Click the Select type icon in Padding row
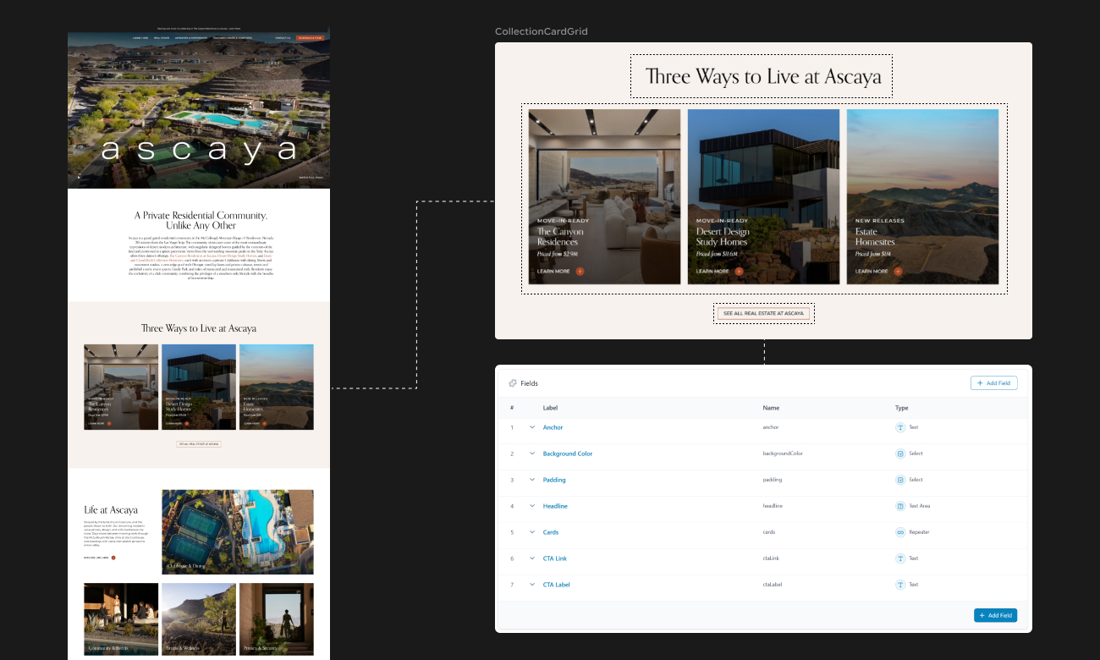Image resolution: width=1100 pixels, height=660 pixels. pos(900,480)
